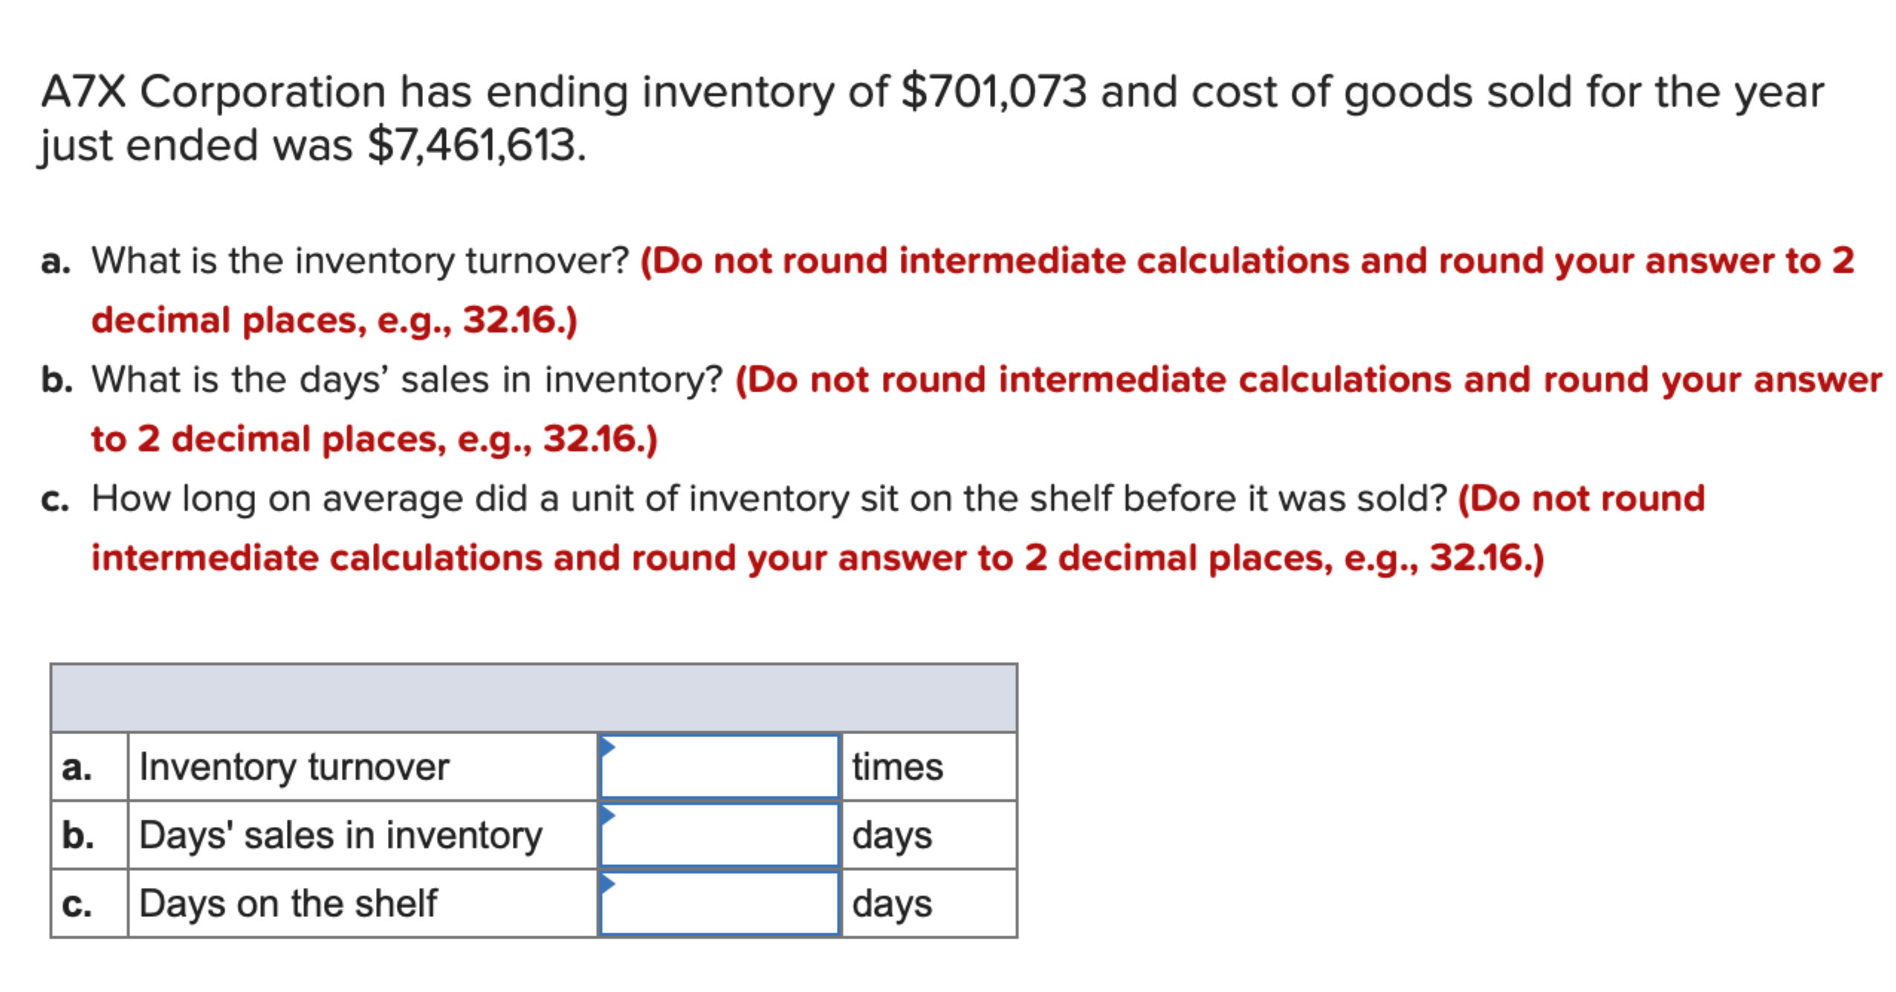Viewport: 1896px width, 992px height.
Task: Click the 'times' unit label
Action: point(899,765)
